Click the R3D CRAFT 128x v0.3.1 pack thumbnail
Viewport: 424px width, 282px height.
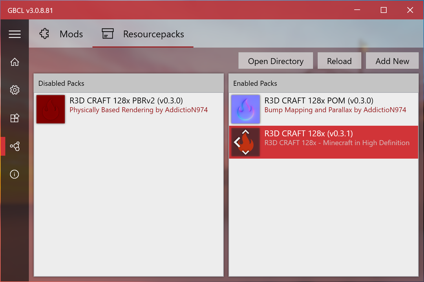[x=245, y=142]
